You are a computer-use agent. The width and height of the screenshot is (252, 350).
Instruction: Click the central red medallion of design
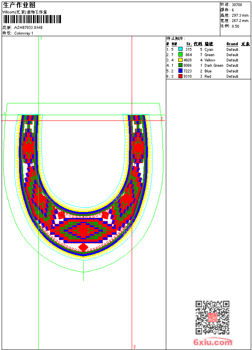[83, 231]
